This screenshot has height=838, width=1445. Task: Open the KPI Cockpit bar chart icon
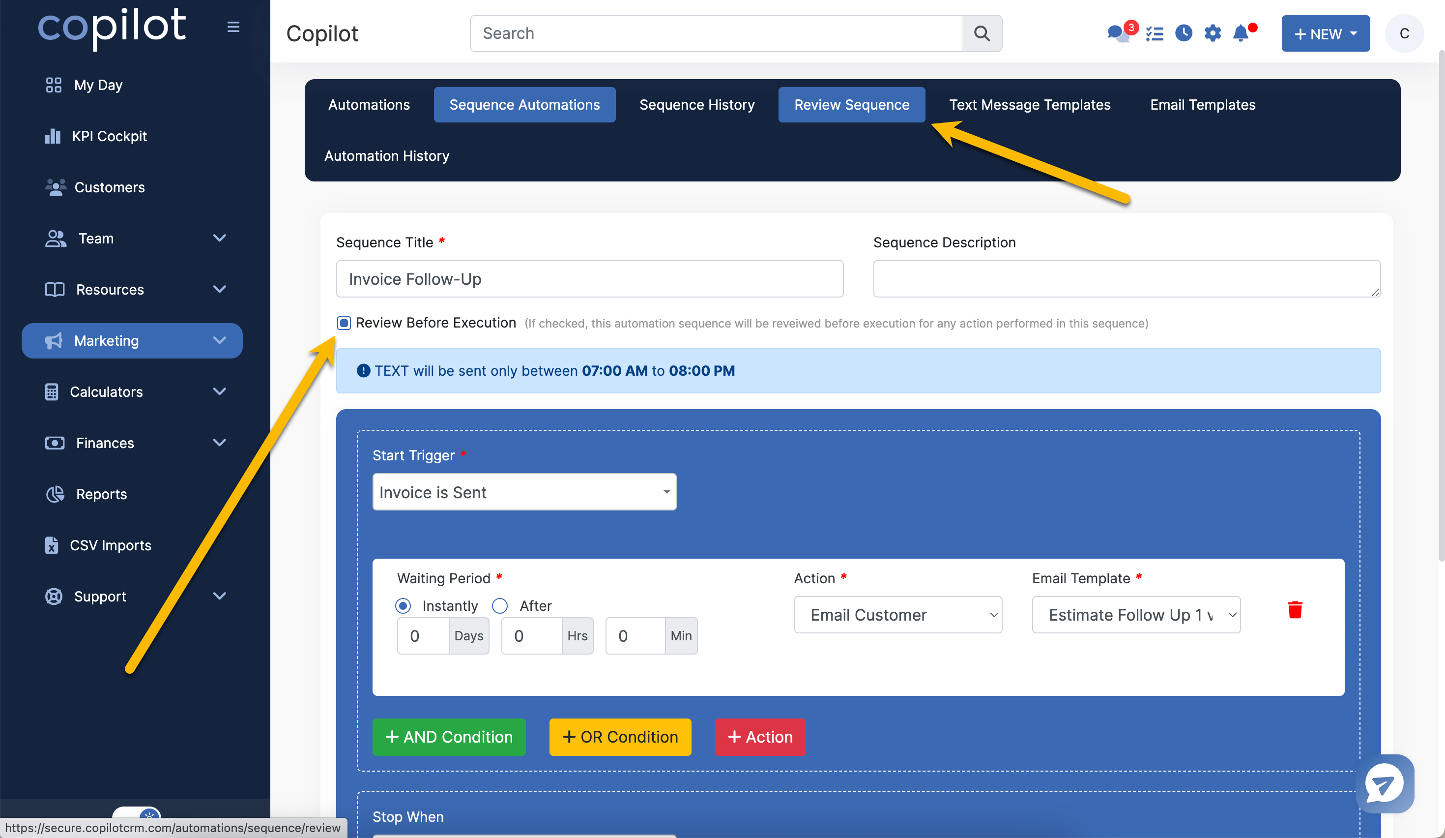coord(53,136)
